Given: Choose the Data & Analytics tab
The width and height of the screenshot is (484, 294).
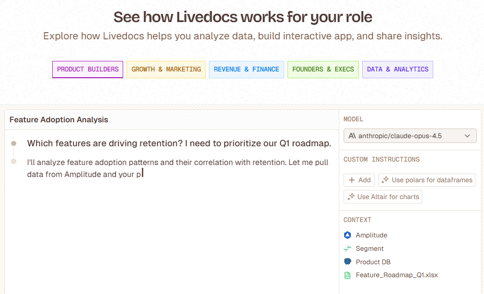Looking at the screenshot, I should click(x=398, y=70).
